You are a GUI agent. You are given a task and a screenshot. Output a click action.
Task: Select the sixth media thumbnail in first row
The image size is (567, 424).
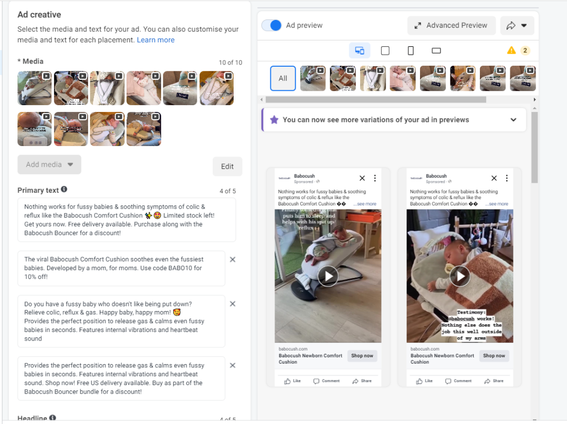(216, 88)
